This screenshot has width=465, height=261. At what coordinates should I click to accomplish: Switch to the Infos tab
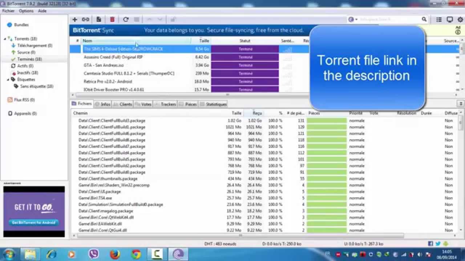[x=102, y=104]
